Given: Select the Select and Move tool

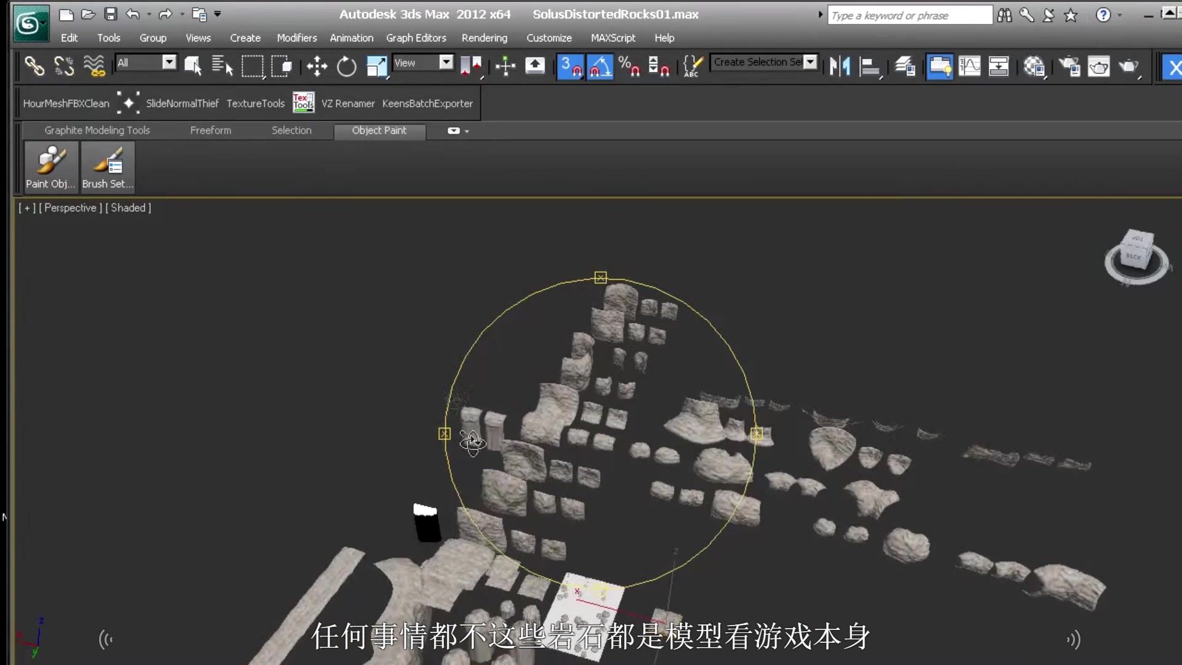Looking at the screenshot, I should click(316, 66).
